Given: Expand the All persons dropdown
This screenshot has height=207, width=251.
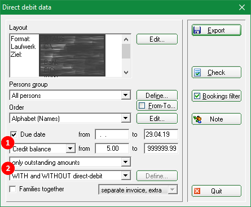Looking at the screenshot, I should [126, 95].
